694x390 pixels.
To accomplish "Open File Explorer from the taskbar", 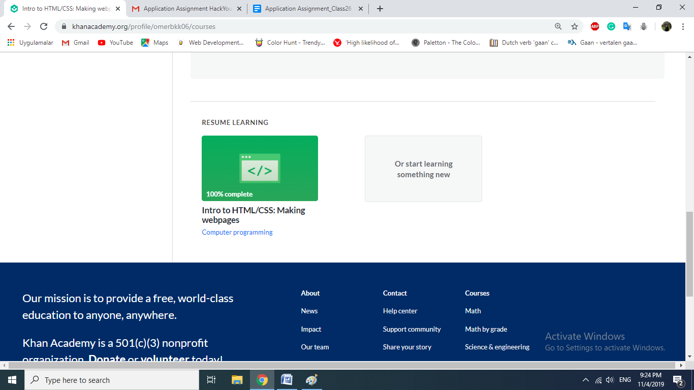I will (x=237, y=380).
